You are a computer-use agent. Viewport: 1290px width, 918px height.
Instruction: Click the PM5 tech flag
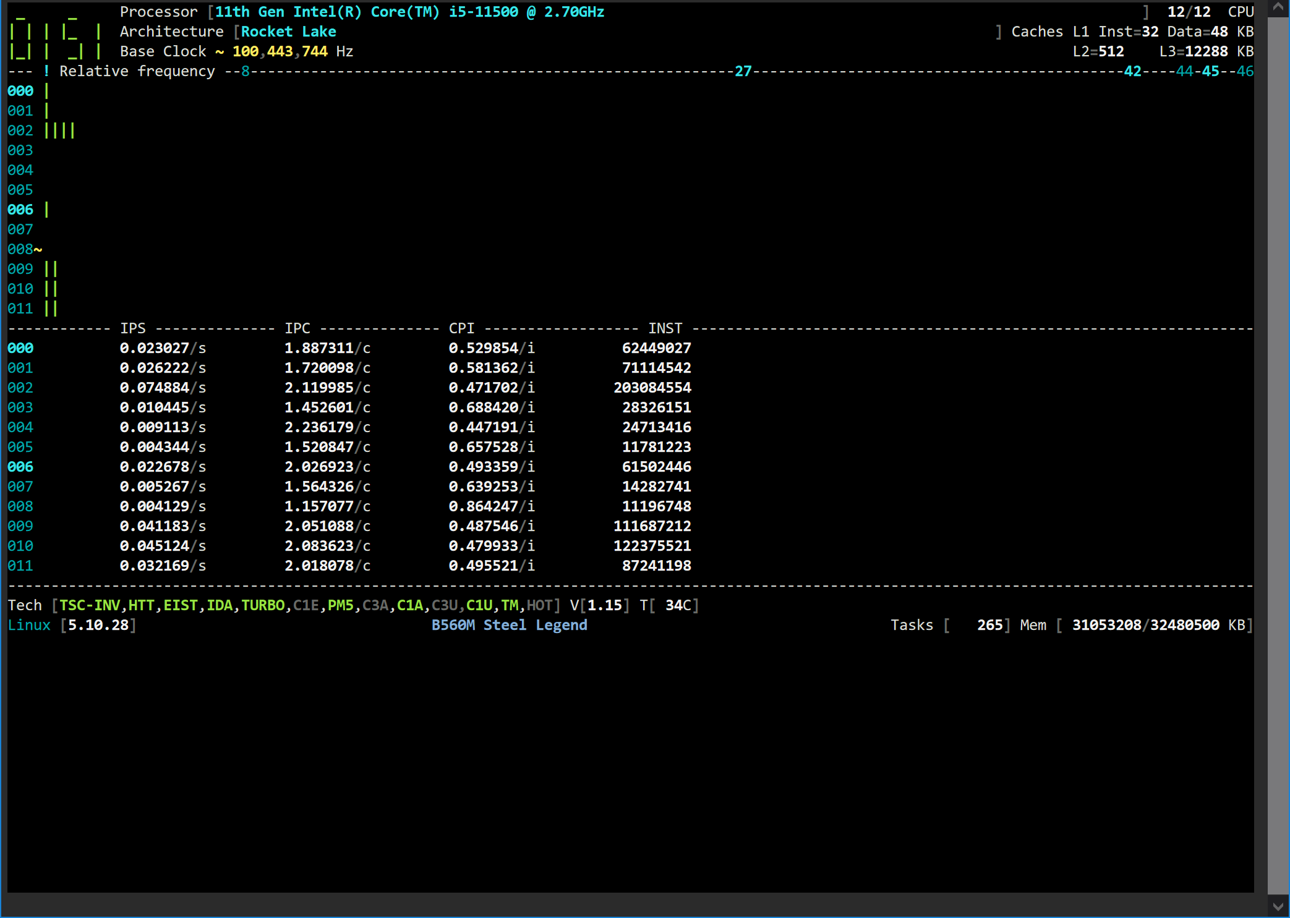[340, 605]
